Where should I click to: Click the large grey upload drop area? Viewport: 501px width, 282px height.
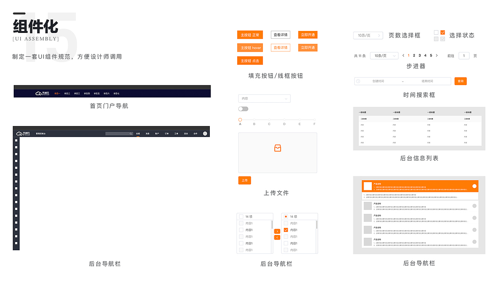278,153
